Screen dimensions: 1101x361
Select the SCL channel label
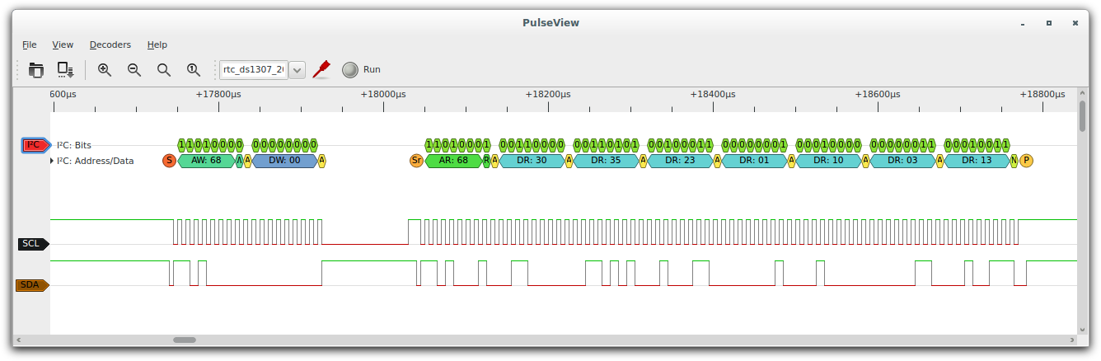32,244
